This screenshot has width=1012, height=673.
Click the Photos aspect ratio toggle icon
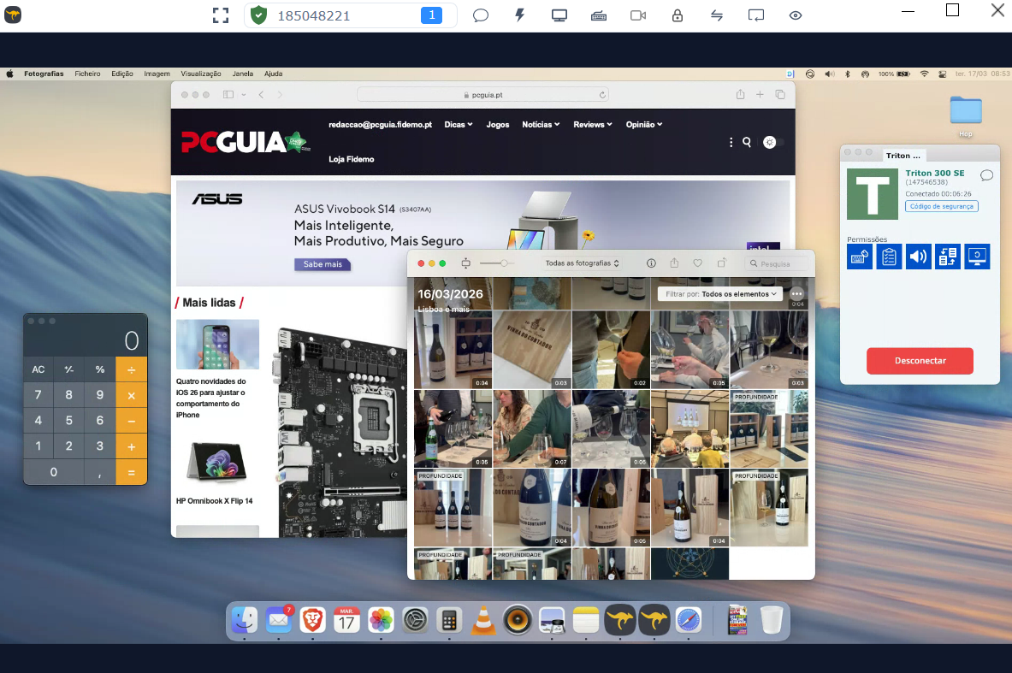(x=465, y=263)
